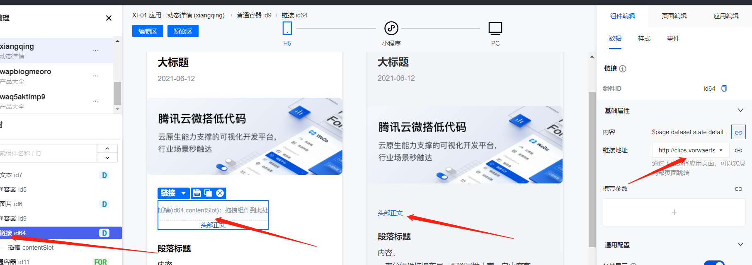
Task: Click the 内容 expression $page.dataset.state.detail field
Action: click(690, 132)
